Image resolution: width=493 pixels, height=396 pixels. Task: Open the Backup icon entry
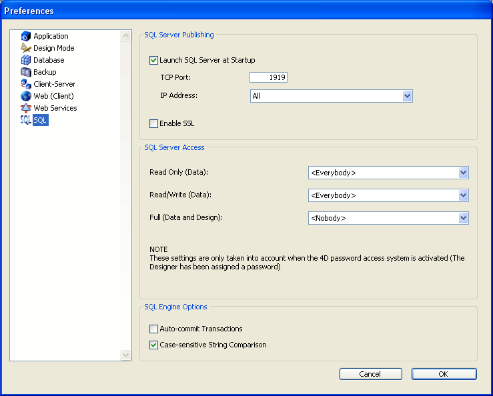coord(26,72)
